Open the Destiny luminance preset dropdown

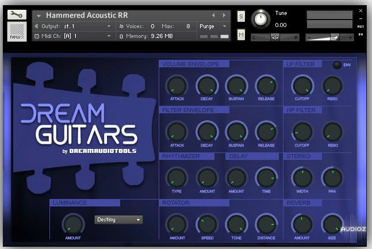118,220
